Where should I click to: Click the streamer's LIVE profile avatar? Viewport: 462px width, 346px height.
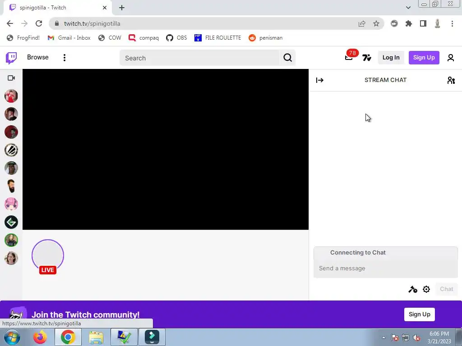(x=48, y=255)
